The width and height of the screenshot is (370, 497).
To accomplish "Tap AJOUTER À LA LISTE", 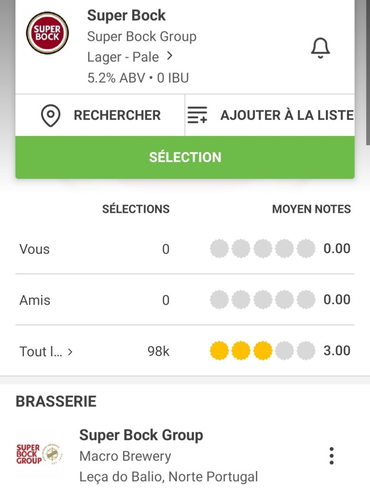I will click(x=286, y=116).
